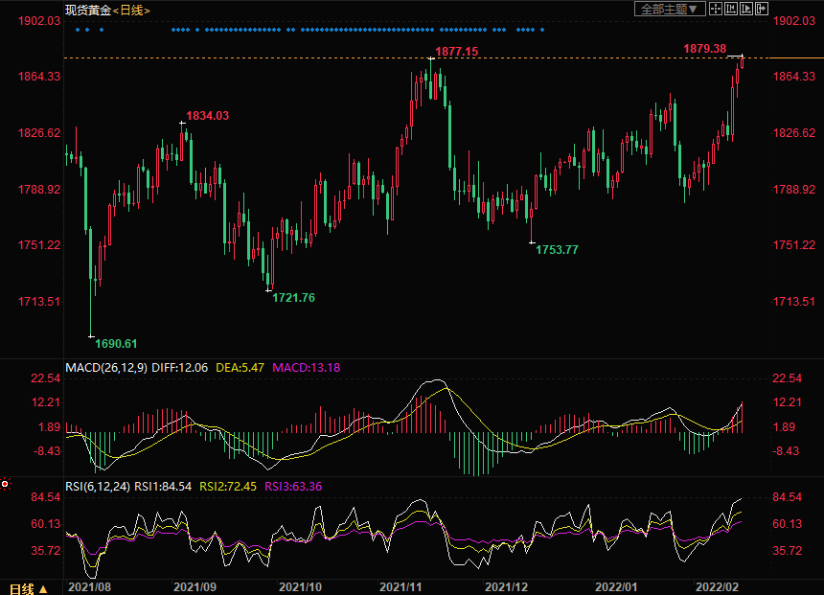This screenshot has width=824, height=595.
Task: Click the 1879.38 latest high label
Action: click(x=704, y=48)
